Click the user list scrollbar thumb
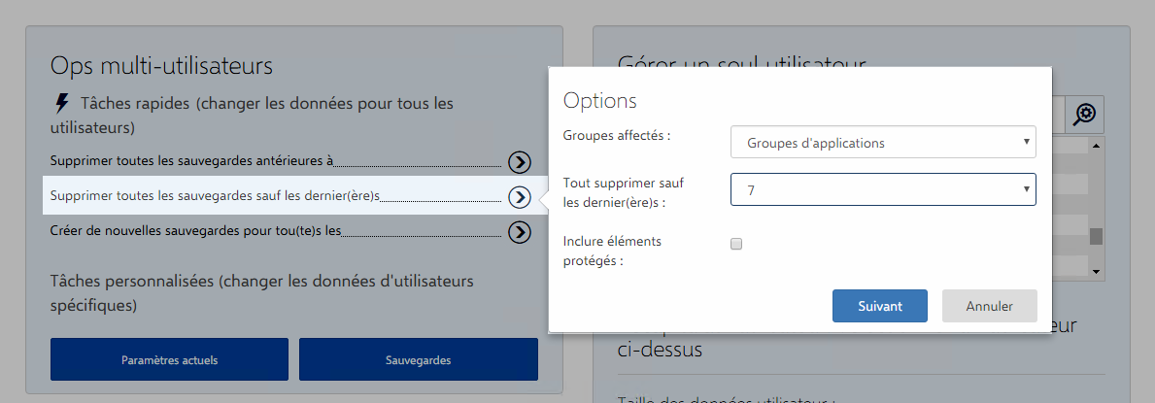 (1096, 236)
